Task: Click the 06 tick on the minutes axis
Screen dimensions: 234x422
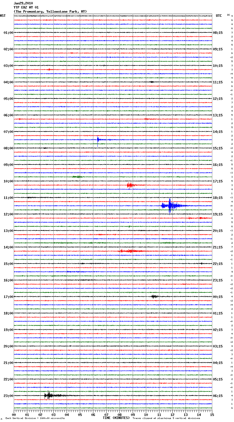Action: tap(93, 415)
